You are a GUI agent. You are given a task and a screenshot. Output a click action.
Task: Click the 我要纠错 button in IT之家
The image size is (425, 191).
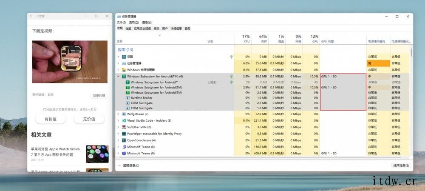pos(99,95)
